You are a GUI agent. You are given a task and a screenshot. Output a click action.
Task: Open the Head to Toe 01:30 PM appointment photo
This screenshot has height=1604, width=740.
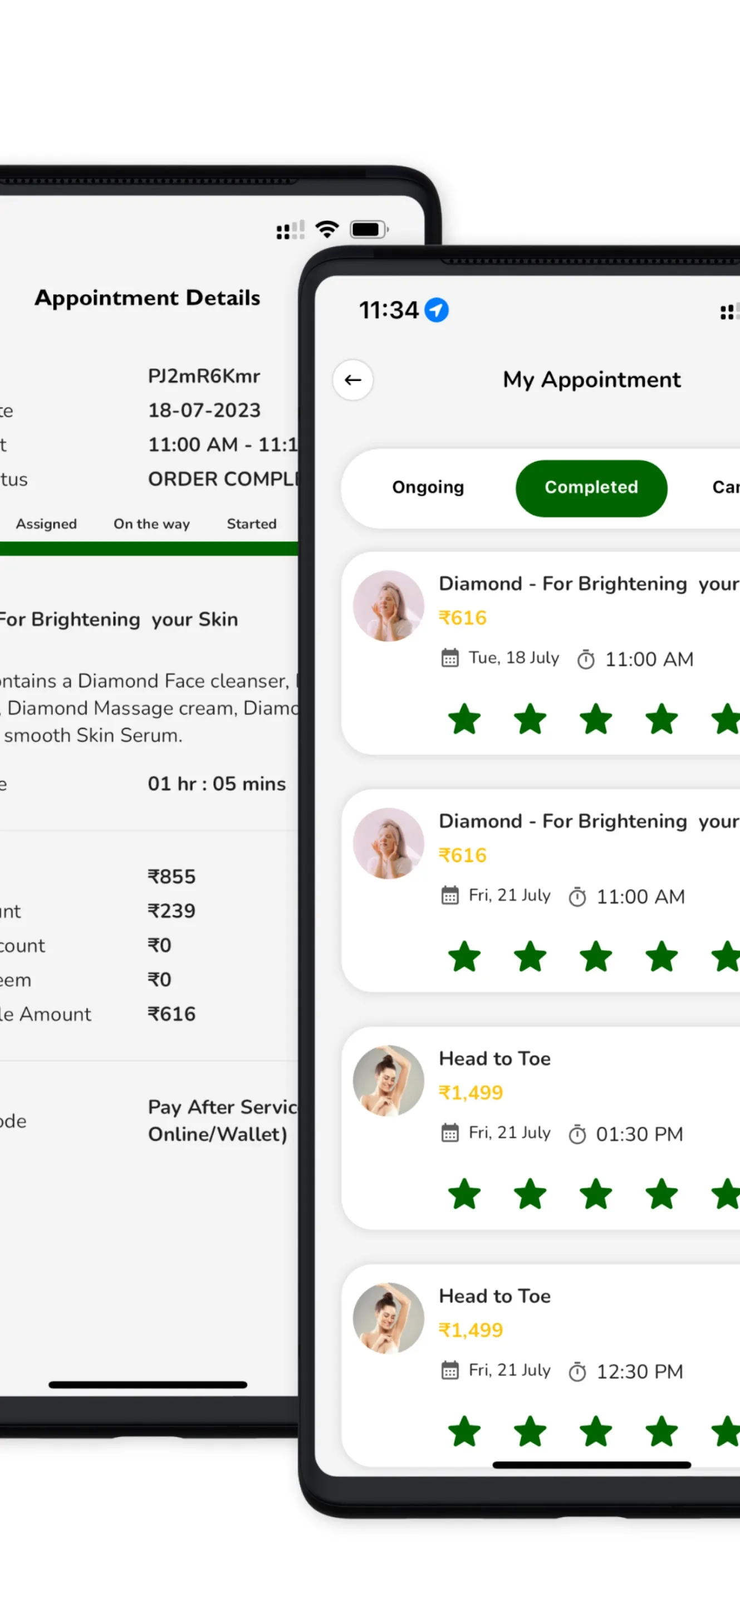pyautogui.click(x=388, y=1080)
